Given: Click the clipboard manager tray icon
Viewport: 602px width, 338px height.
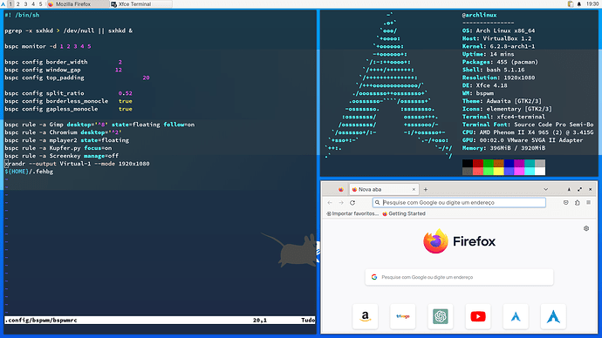Looking at the screenshot, I should click(x=571, y=3).
